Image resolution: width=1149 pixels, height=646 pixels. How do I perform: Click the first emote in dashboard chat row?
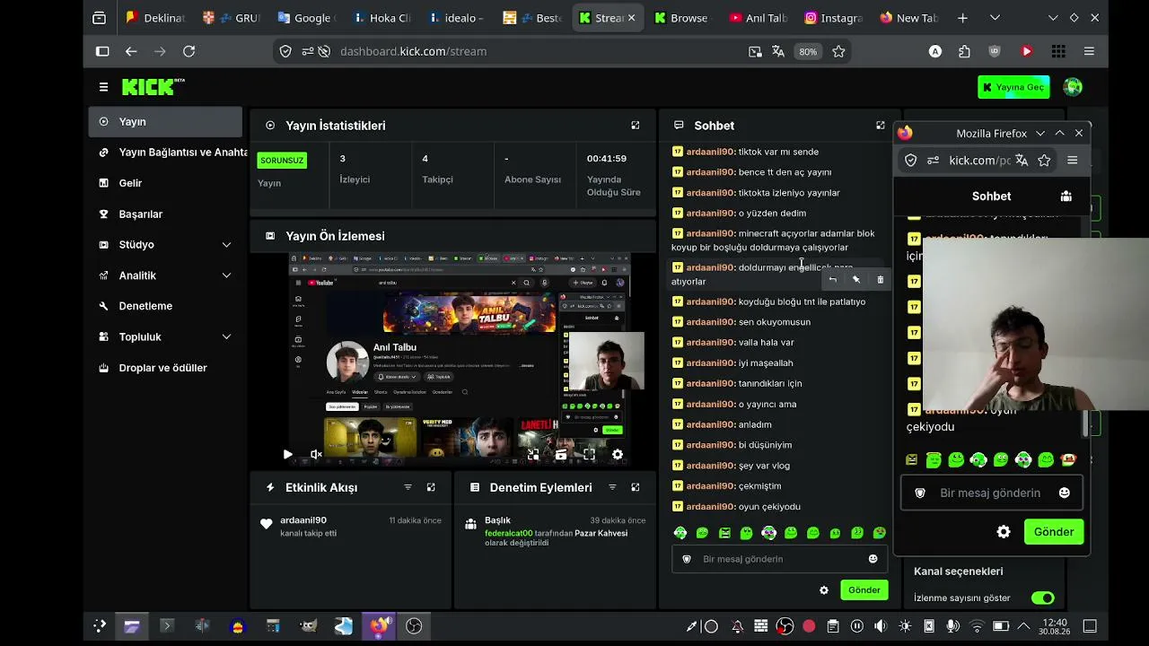pyautogui.click(x=680, y=533)
